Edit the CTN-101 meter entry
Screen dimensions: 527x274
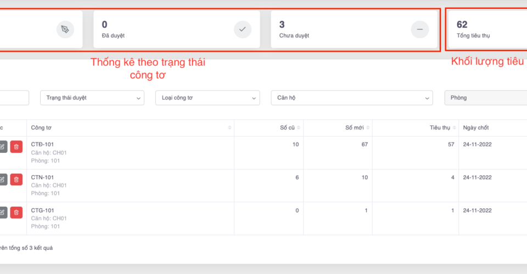(2, 179)
